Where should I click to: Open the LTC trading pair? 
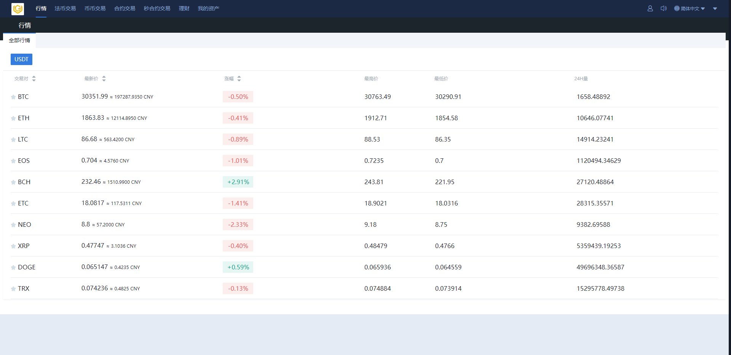click(23, 139)
